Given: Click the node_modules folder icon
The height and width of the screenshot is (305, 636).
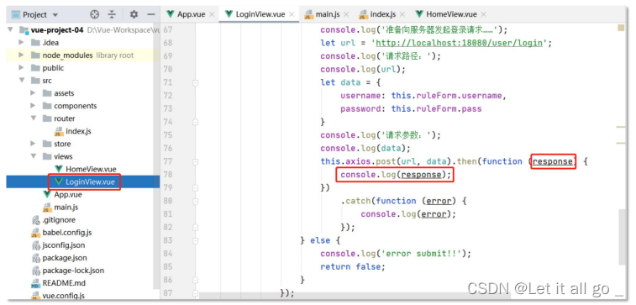Looking at the screenshot, I should (35, 55).
